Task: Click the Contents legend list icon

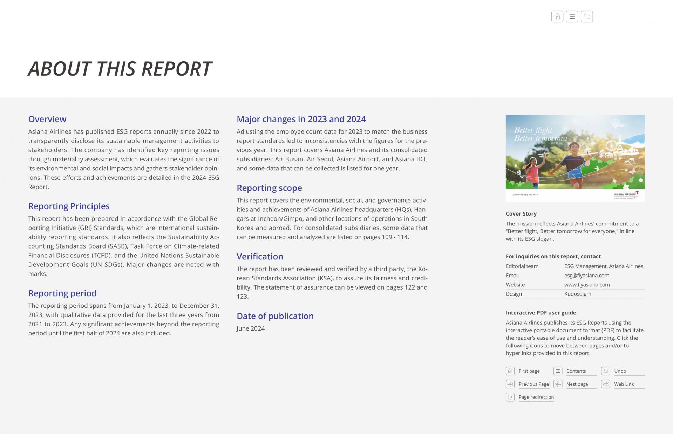Action: (x=558, y=371)
